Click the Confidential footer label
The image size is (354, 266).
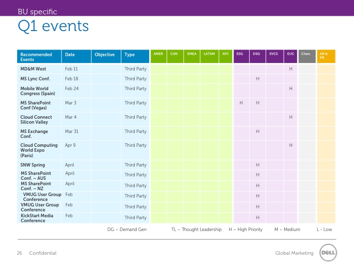coord(43,253)
